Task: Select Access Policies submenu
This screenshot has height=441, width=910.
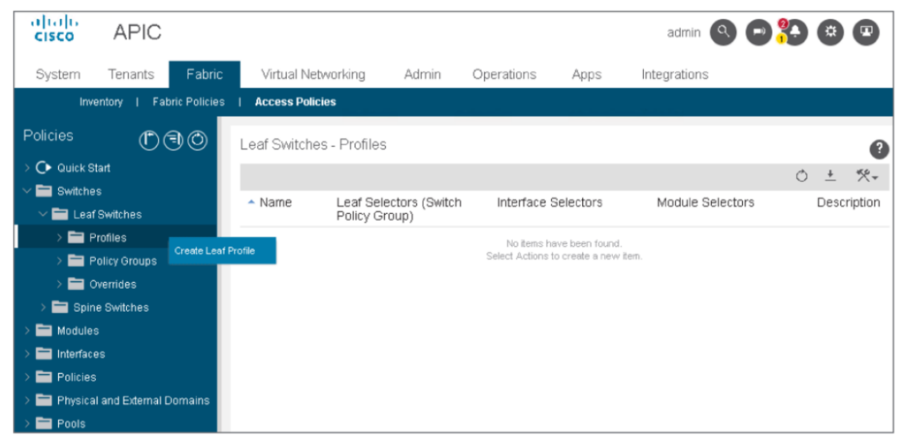Action: pos(295,102)
